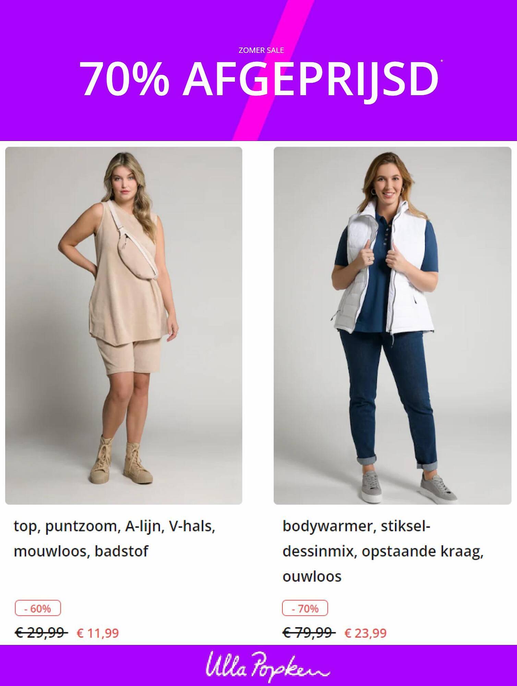Open the top, puntzoom, A-lijn product title
The height and width of the screenshot is (686, 517).
115,539
